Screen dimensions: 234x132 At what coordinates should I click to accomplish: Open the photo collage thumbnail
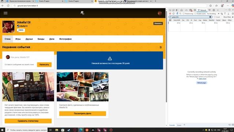83,87
